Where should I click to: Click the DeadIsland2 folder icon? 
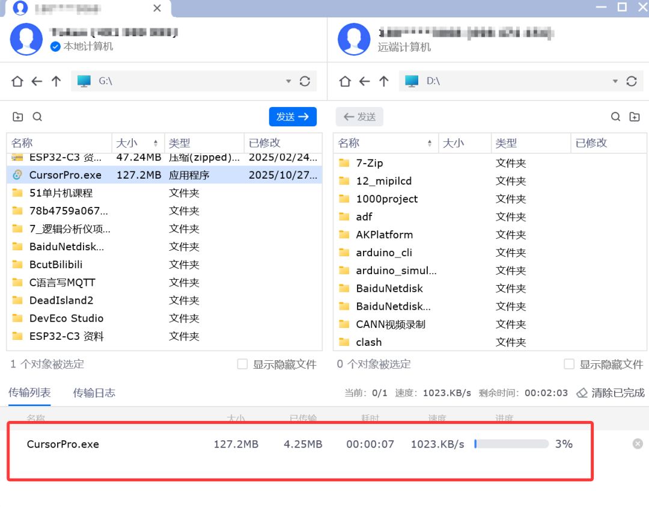click(17, 300)
